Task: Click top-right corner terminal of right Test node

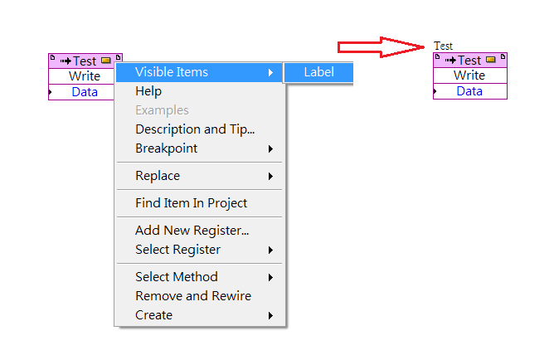Action: point(503,56)
